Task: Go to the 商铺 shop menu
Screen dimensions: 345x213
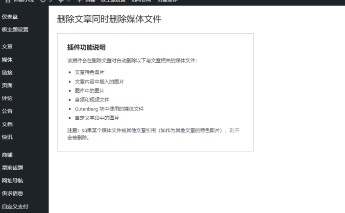Action: [7, 155]
